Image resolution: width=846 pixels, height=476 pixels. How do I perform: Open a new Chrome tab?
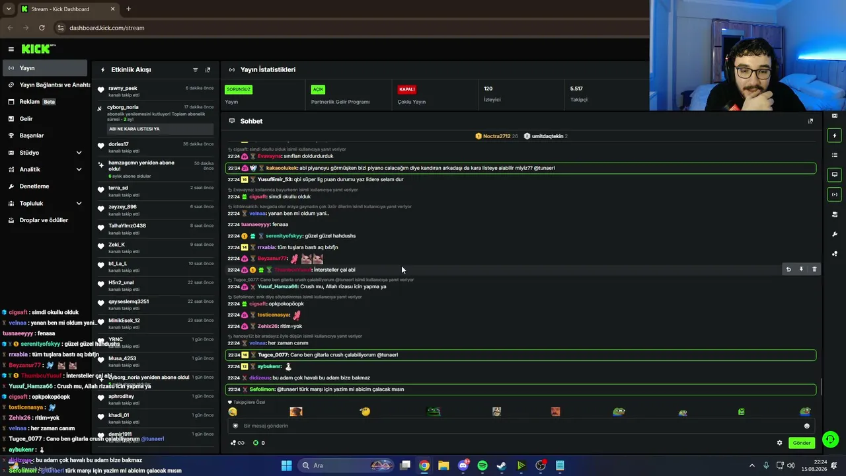pos(128,9)
